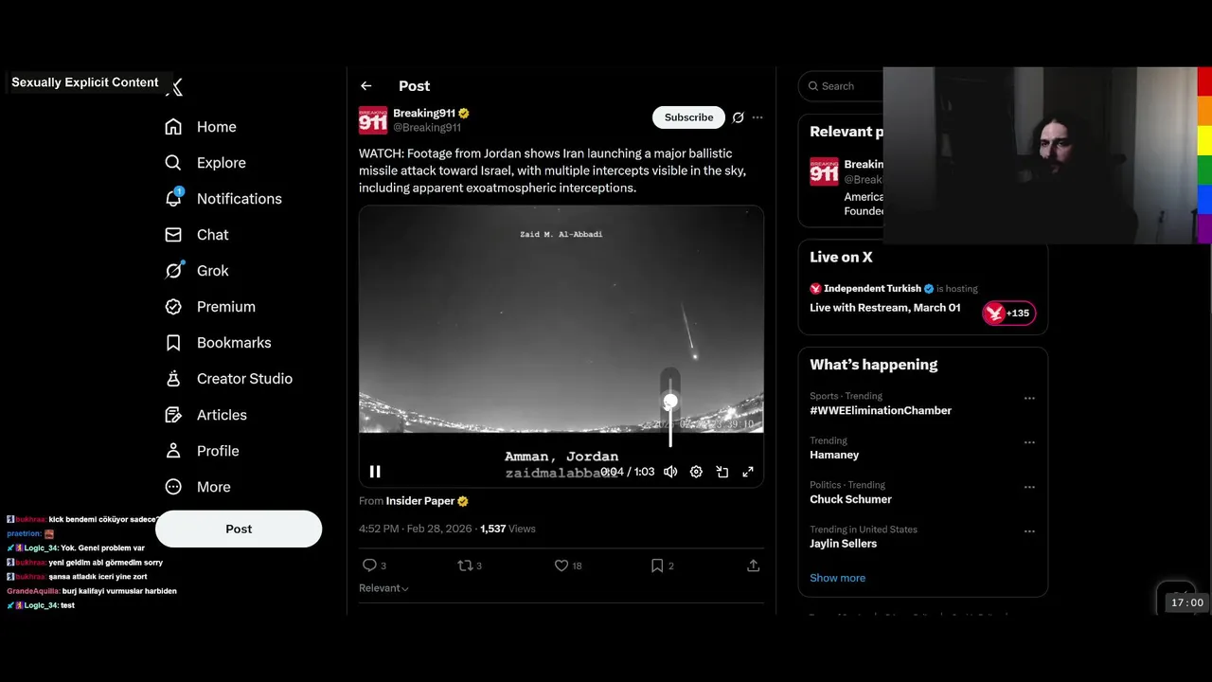This screenshot has height=682, width=1212.
Task: Click the Independent Turkish host name
Action: coord(872,289)
